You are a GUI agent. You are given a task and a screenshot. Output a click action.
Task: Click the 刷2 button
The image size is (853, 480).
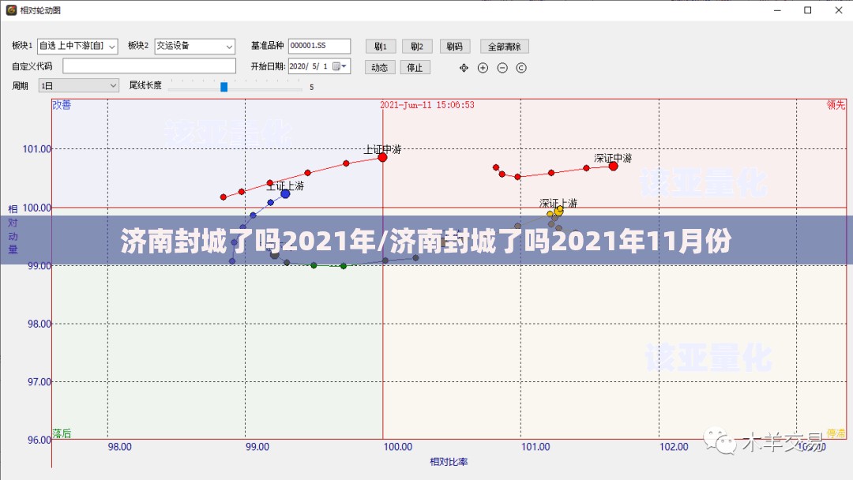pos(417,47)
